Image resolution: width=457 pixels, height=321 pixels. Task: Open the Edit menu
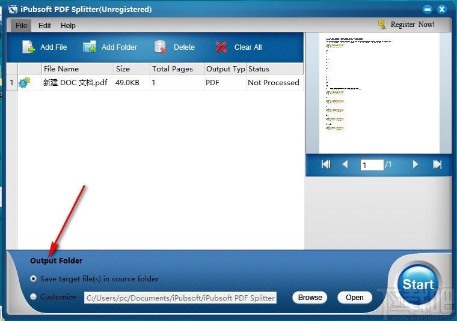44,26
